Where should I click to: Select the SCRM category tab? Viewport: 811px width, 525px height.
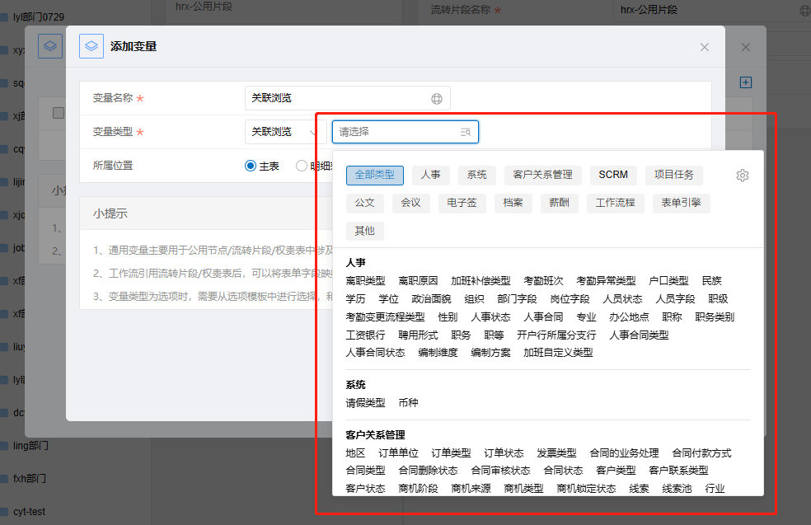tap(613, 175)
